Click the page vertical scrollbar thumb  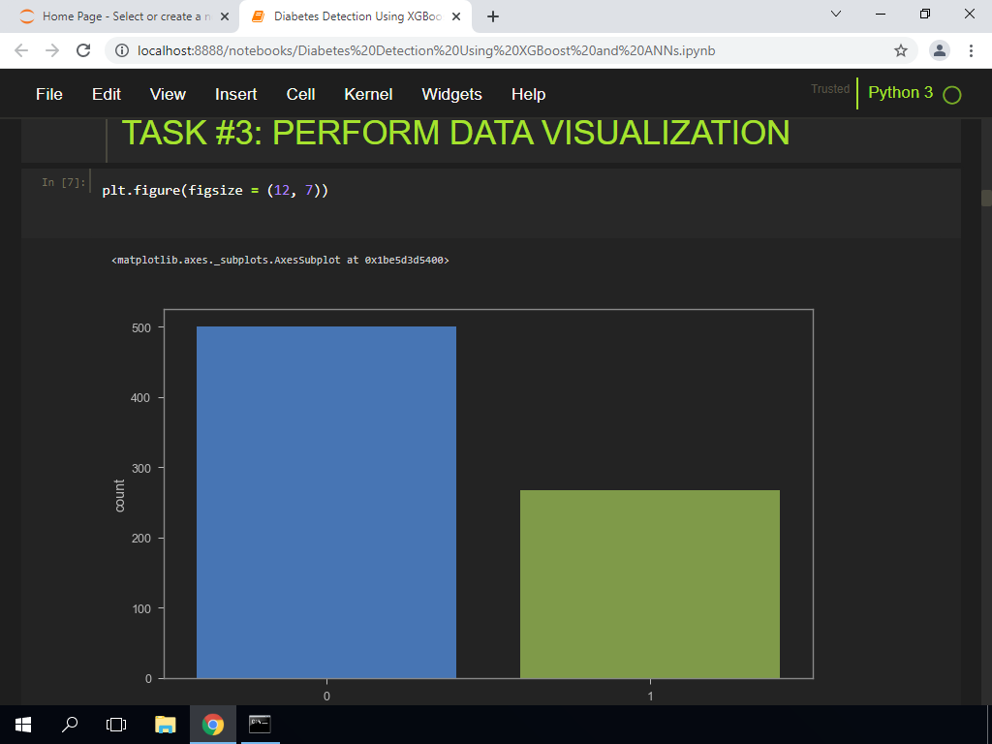coord(986,198)
